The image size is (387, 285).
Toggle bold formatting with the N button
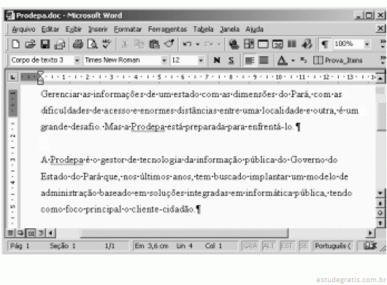tap(217, 60)
